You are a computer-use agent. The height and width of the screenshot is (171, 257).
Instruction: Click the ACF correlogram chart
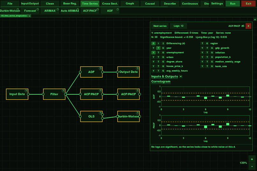click(x=206, y=96)
